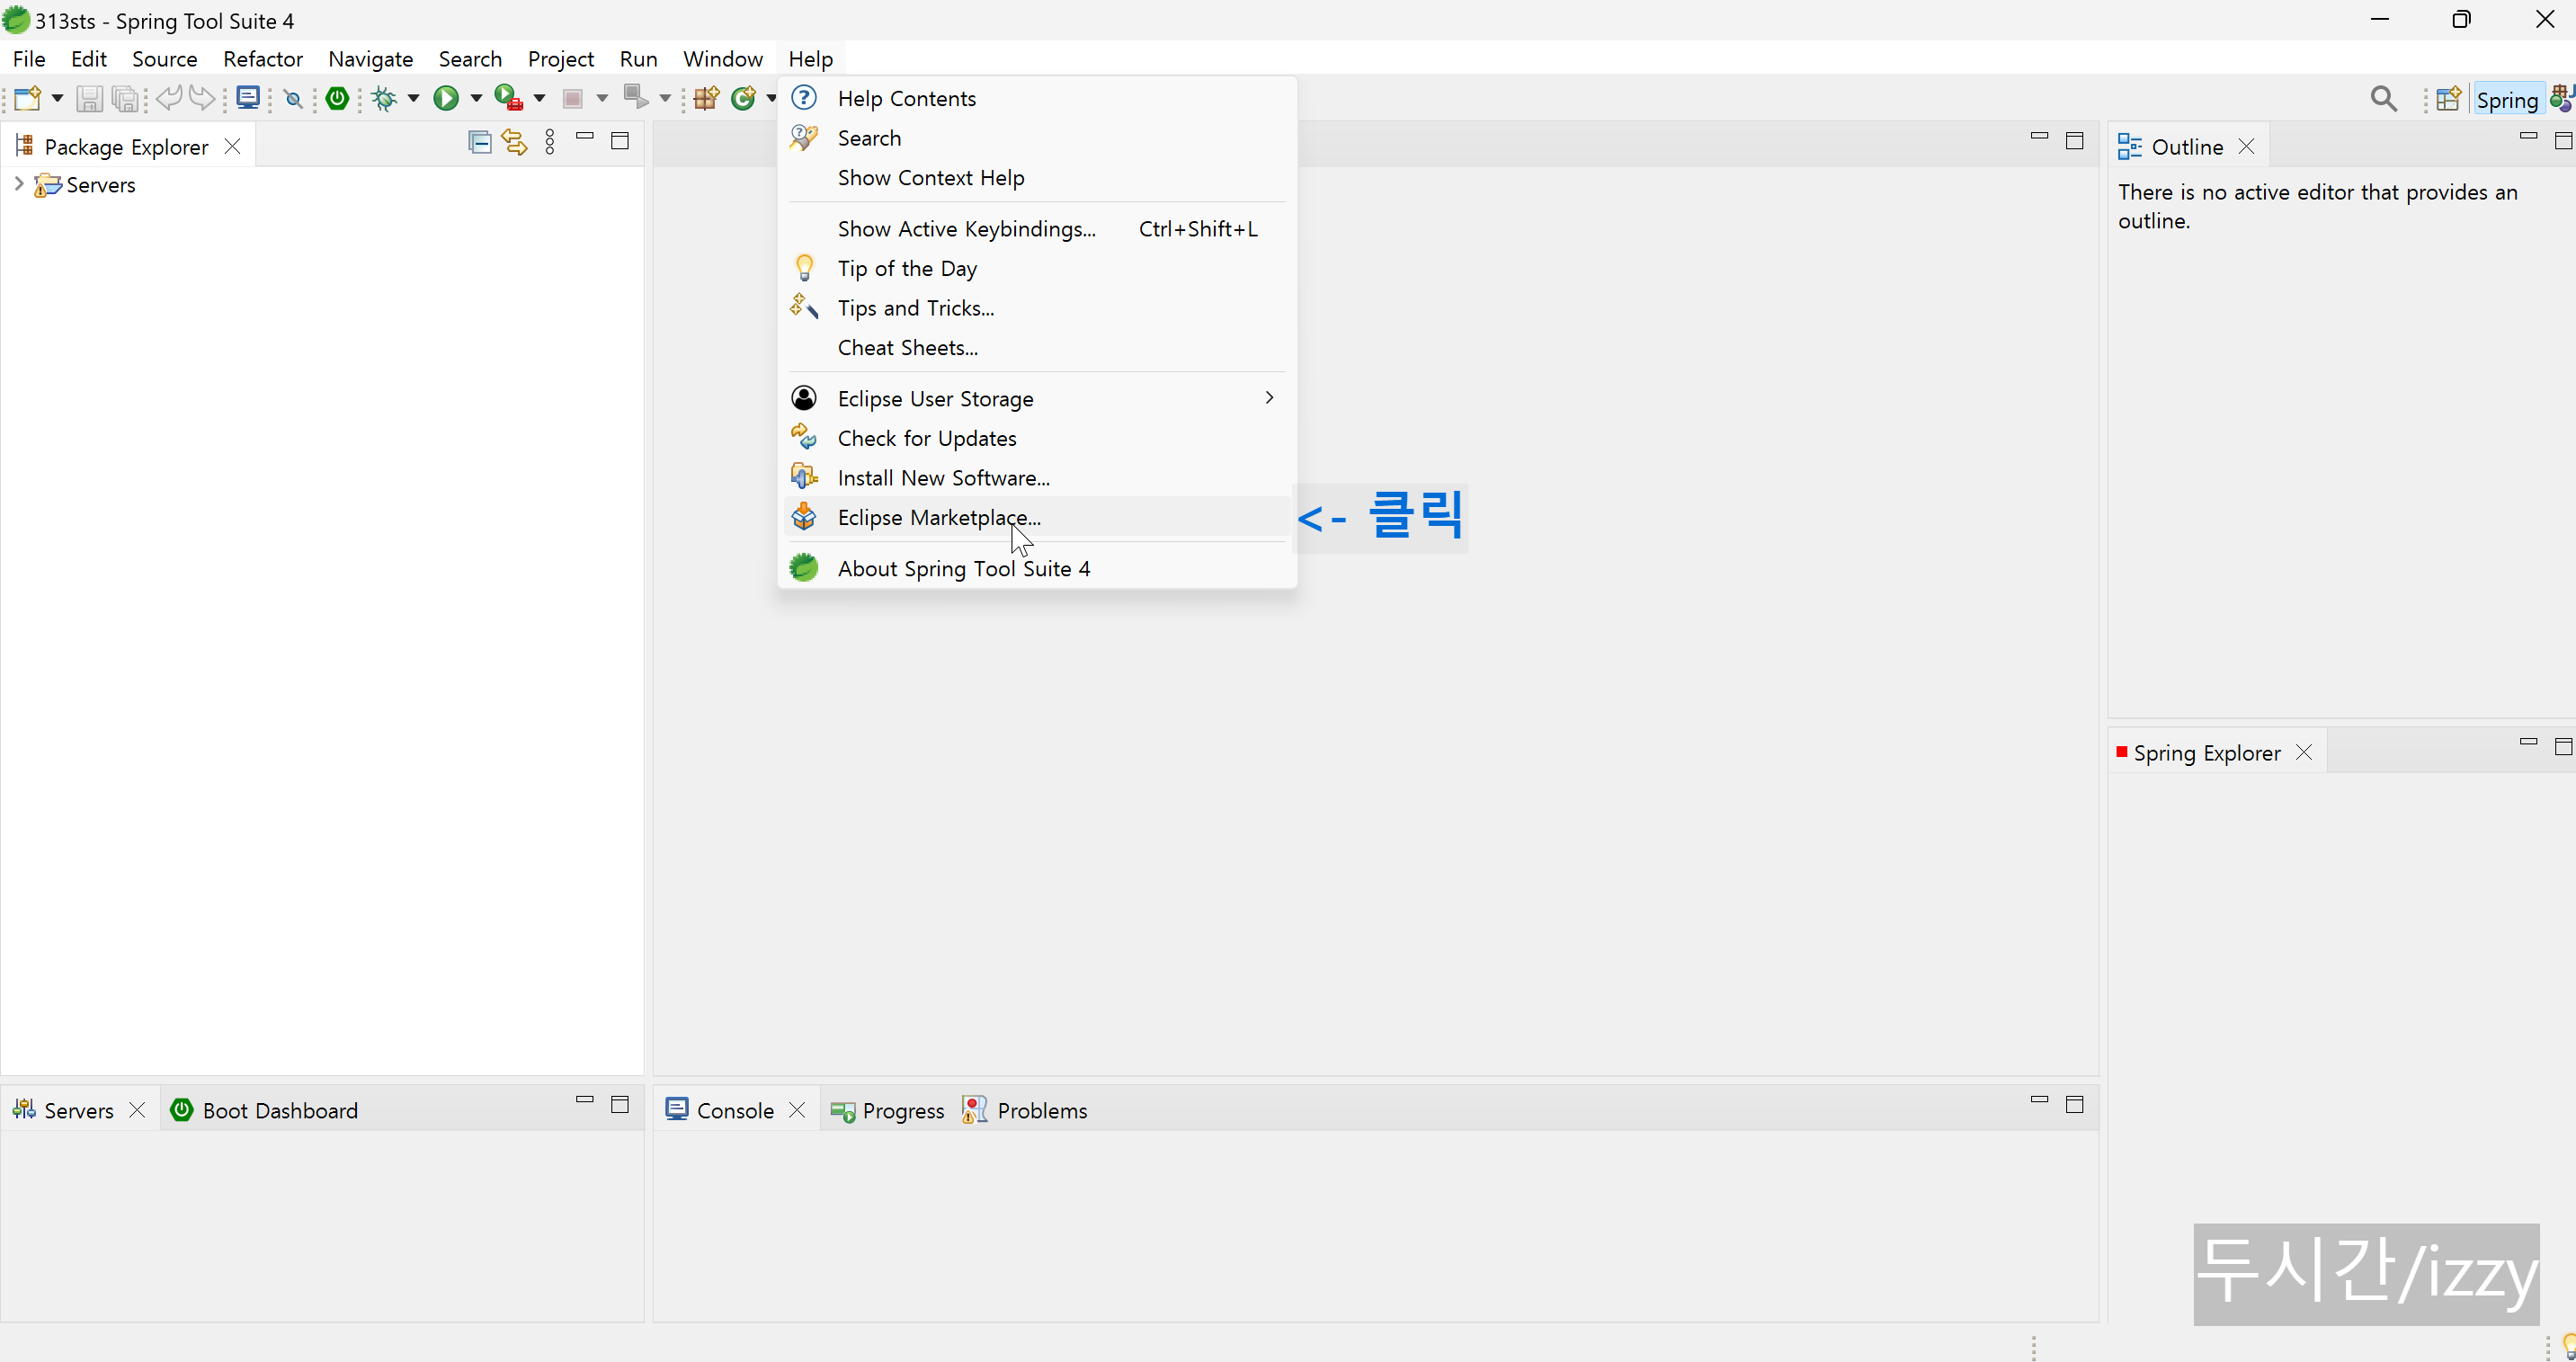Open Tip of the Day
Viewport: 2576px width, 1362px height.
[x=1037, y=268]
